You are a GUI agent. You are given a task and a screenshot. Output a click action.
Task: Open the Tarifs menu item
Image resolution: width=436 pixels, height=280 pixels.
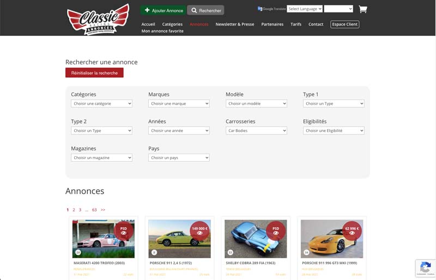click(x=296, y=24)
